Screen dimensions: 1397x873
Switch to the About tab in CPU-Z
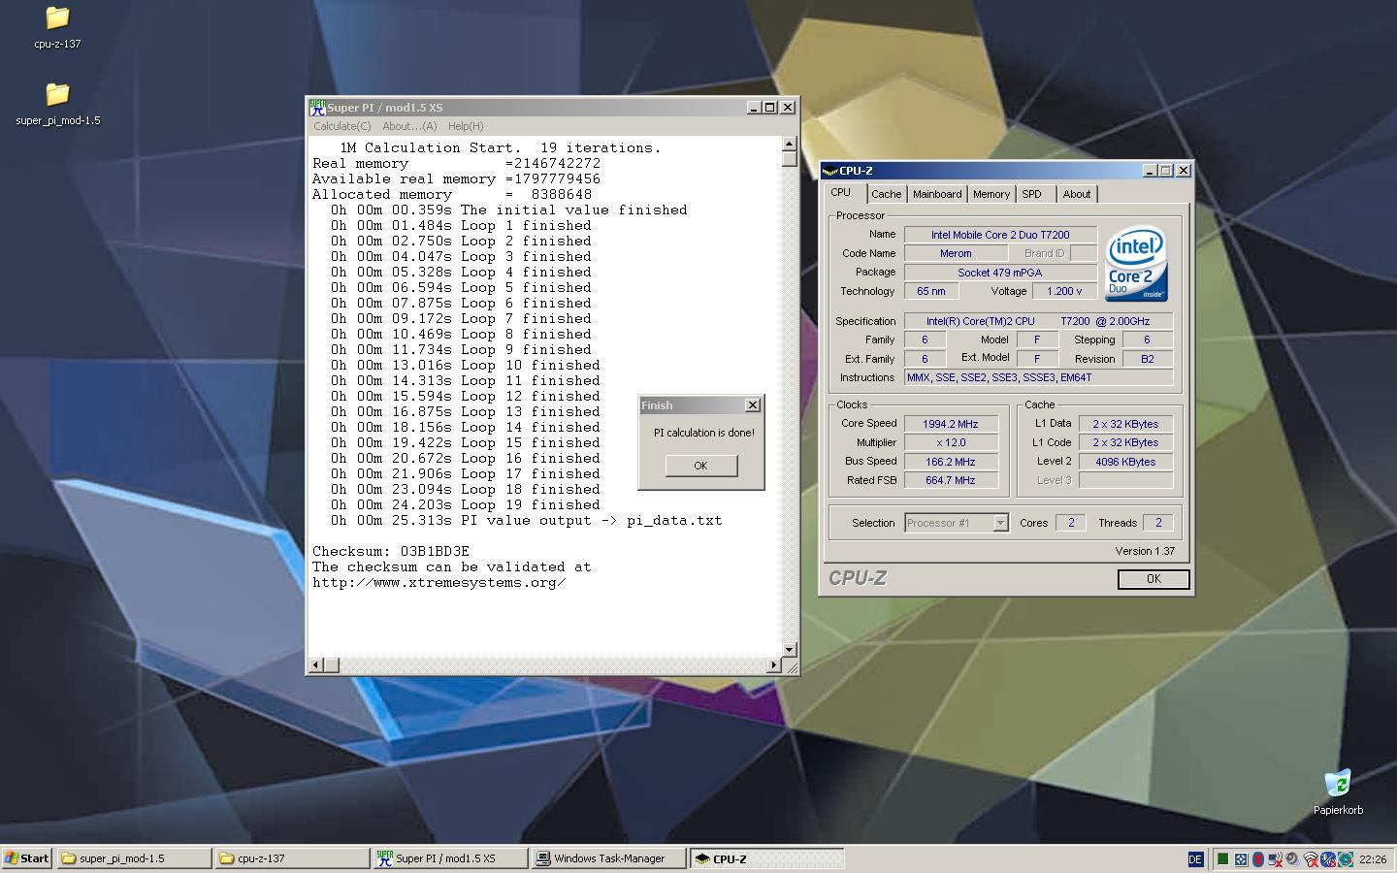coord(1077,194)
